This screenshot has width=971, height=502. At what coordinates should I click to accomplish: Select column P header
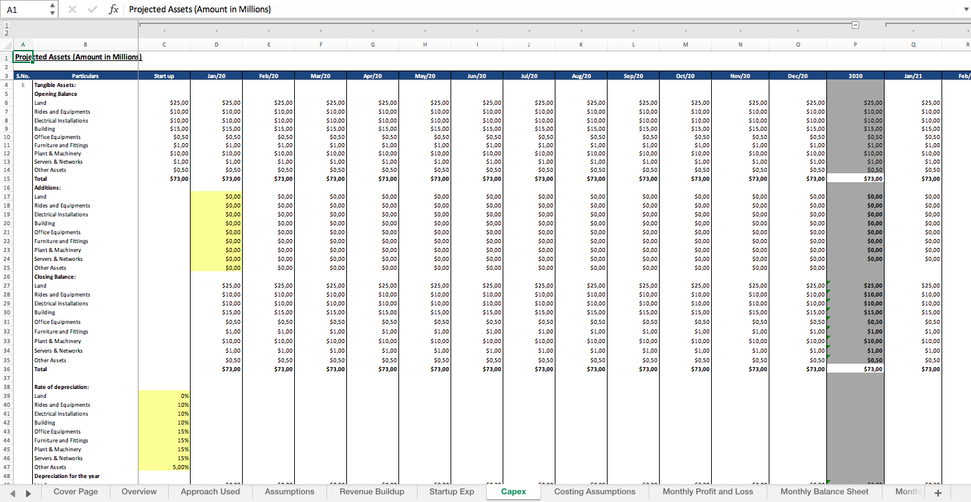[x=855, y=45]
